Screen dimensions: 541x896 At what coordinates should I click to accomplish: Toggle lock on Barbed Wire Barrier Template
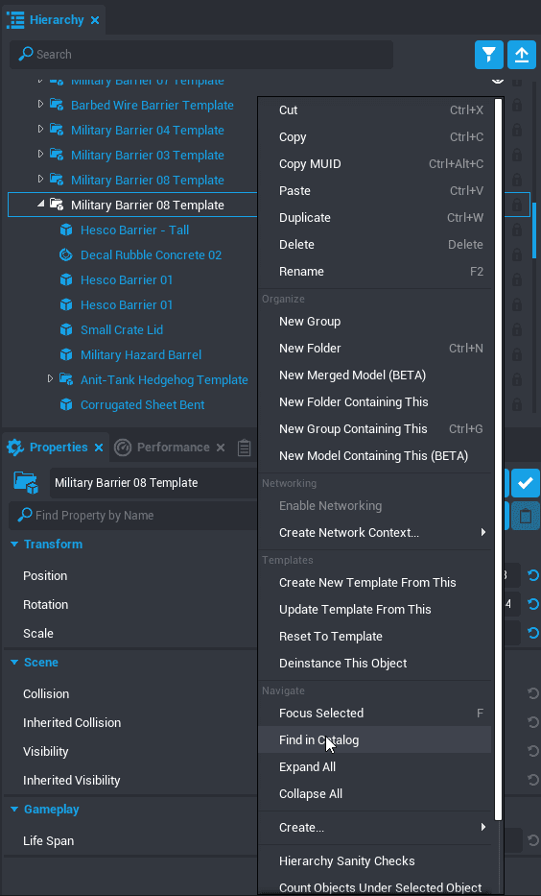coord(517,105)
